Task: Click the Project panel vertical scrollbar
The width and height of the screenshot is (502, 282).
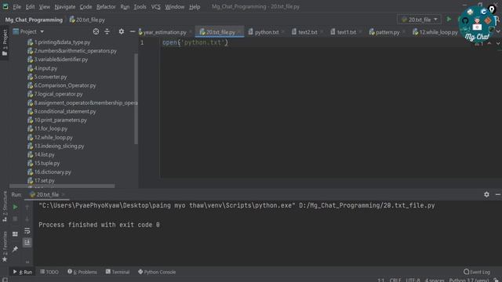Action: tap(136, 99)
